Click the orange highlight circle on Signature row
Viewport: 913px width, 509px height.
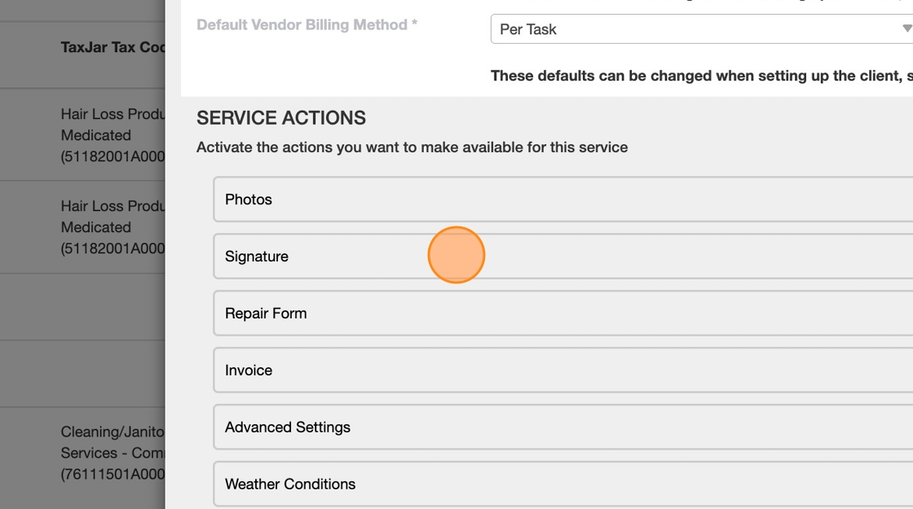click(x=456, y=255)
